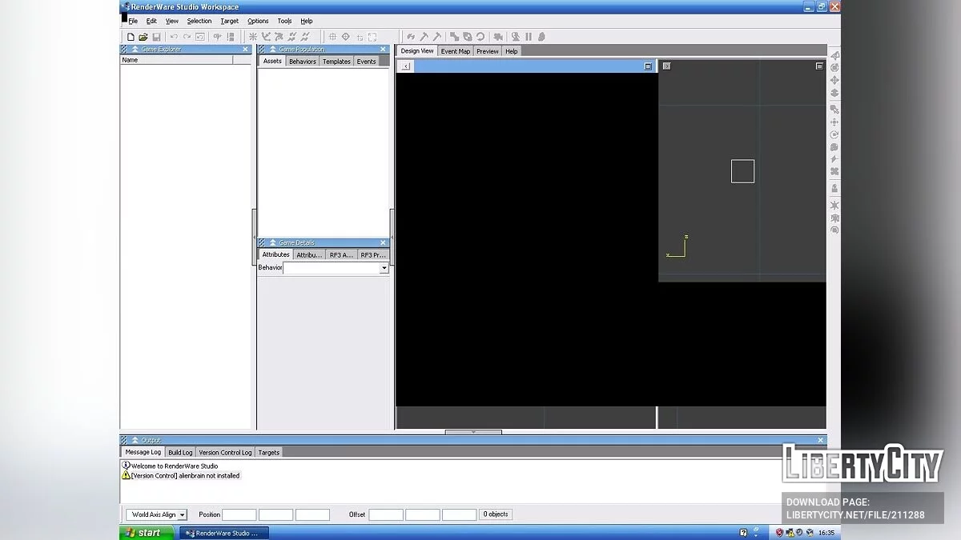
Task: Switch to the Behaviors tab in Game Population
Action: click(x=302, y=61)
